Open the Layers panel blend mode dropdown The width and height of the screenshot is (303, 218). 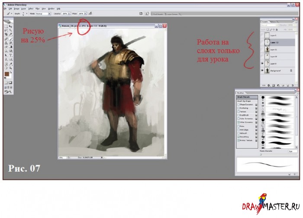[x=270, y=25]
